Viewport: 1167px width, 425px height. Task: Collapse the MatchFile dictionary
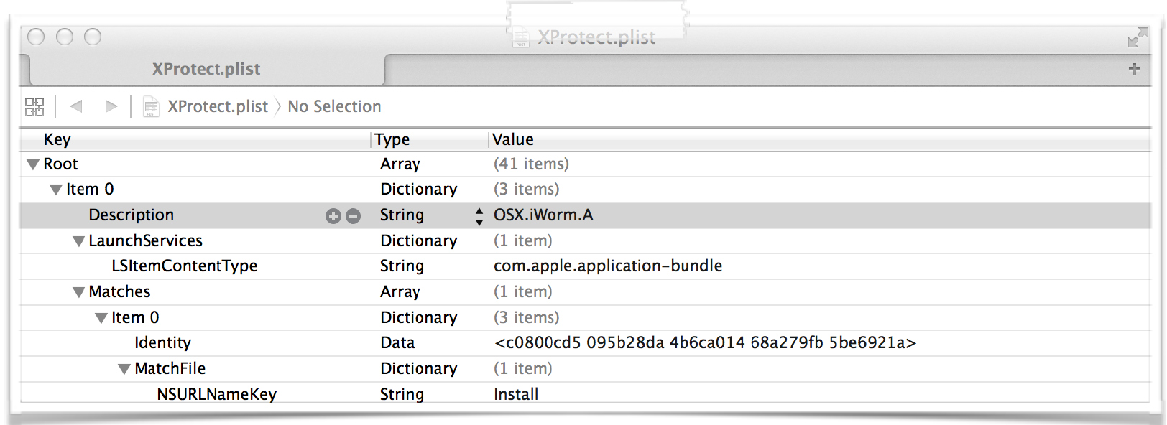(124, 369)
